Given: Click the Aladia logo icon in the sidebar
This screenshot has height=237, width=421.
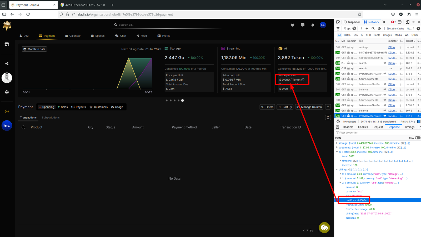Looking at the screenshot, I should pos(7,25).
